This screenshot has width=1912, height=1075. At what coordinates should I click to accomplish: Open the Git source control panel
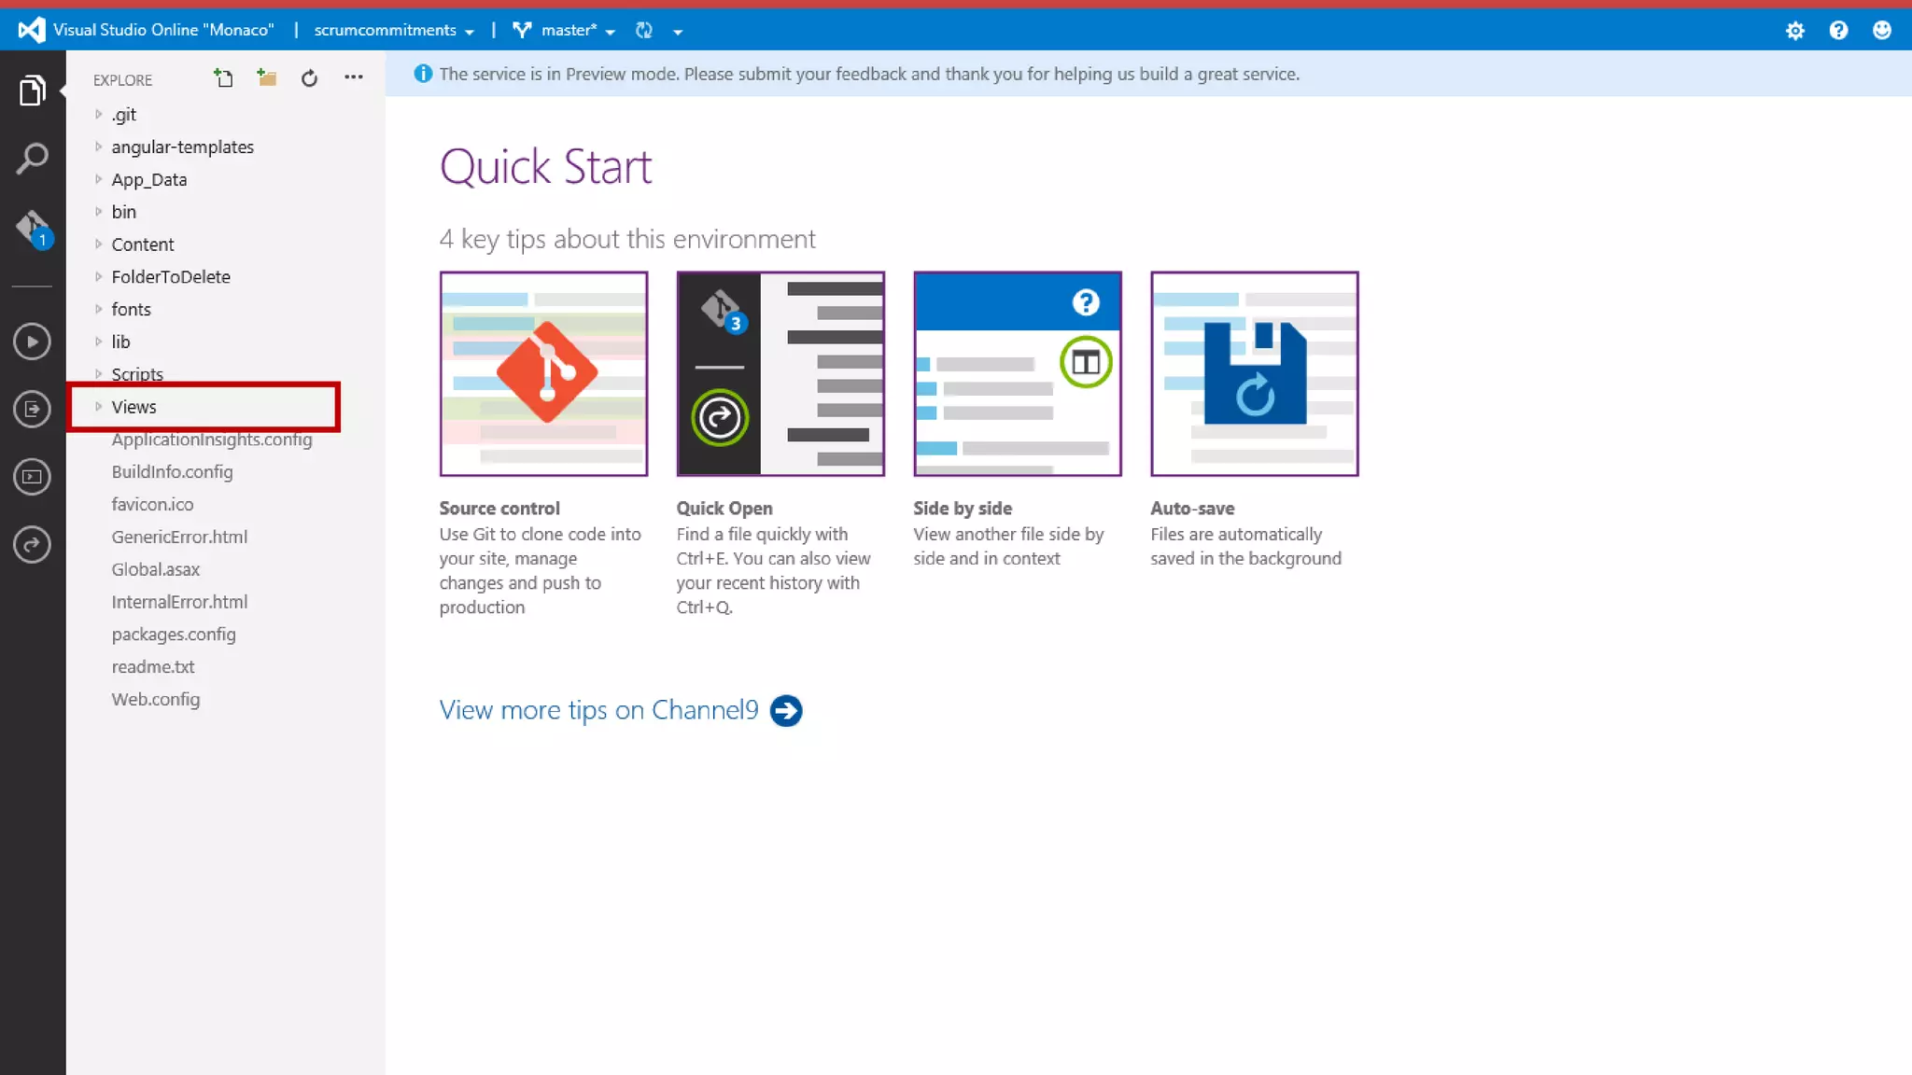pyautogui.click(x=32, y=228)
